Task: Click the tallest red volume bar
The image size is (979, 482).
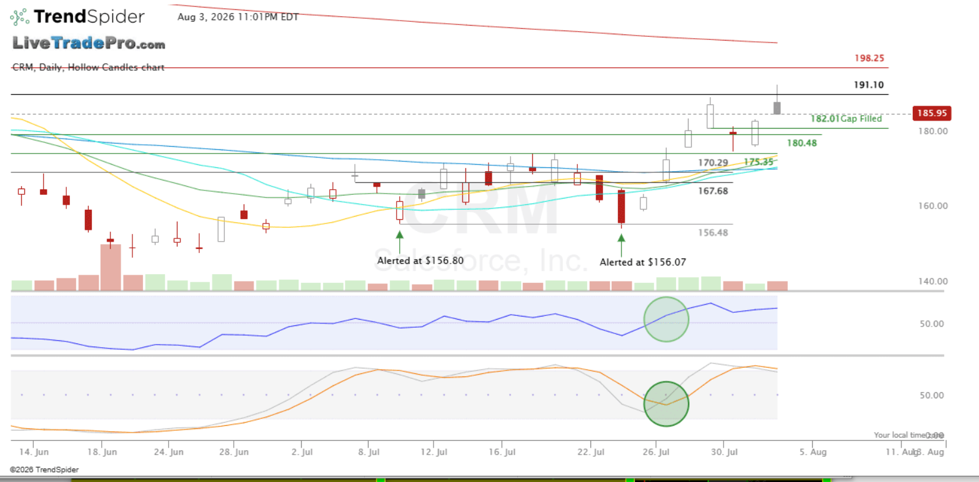Action: coord(111,267)
